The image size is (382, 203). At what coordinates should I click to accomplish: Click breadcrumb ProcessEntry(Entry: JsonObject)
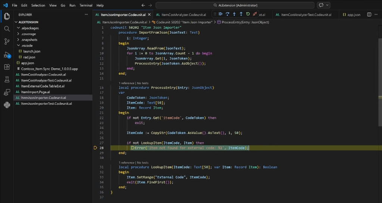point(243,22)
